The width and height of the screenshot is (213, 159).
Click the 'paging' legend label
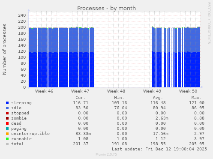(x=19, y=129)
